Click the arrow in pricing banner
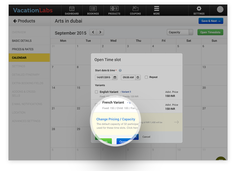This screenshot has height=171, width=236. click(x=176, y=122)
